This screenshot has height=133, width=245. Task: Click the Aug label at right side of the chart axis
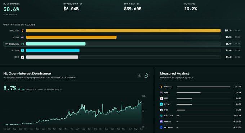pos(84,129)
